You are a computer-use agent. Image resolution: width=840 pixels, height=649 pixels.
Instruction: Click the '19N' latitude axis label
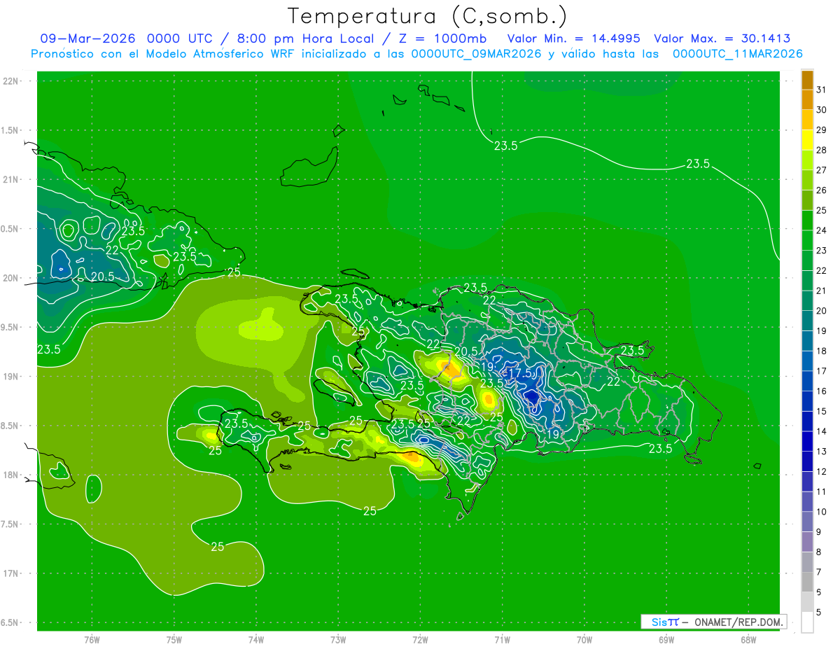tap(11, 377)
